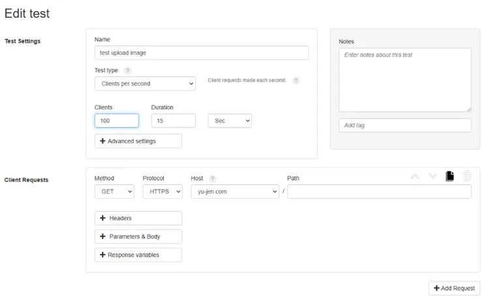Open the Protocol HTTPS dropdown
The width and height of the screenshot is (483, 301).
click(x=163, y=192)
